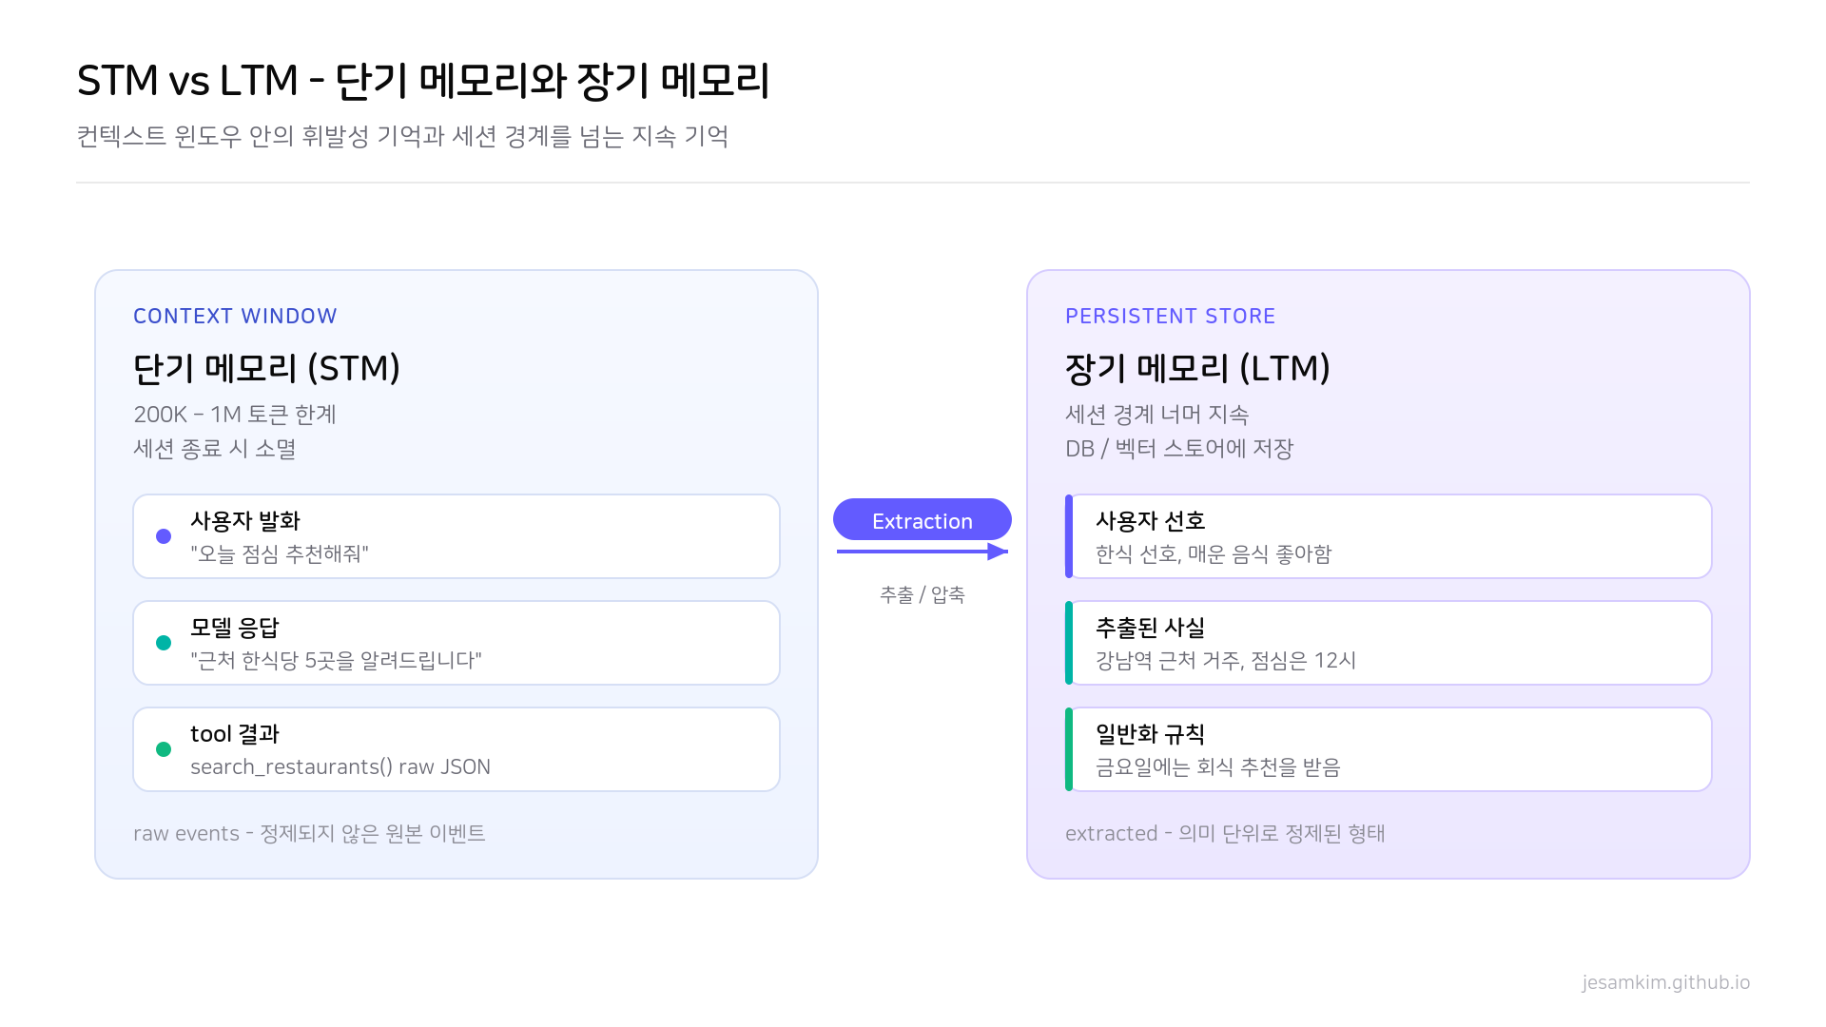The height and width of the screenshot is (1027, 1826).
Task: Click the CONTEXT WINDOW label
Action: click(235, 316)
